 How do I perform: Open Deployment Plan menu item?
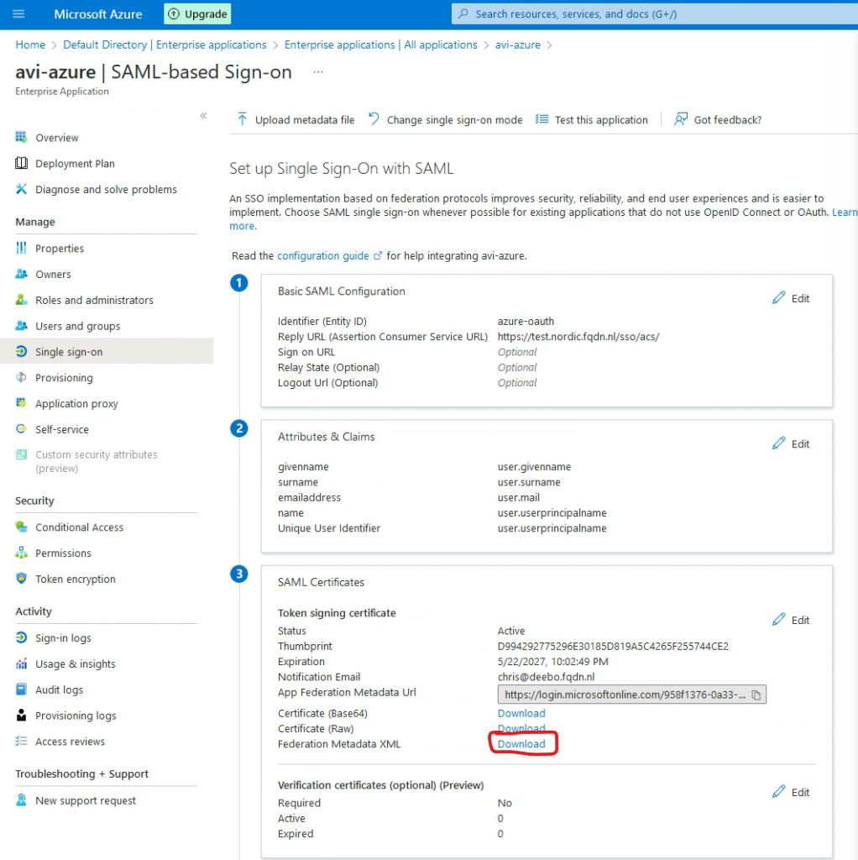[75, 164]
